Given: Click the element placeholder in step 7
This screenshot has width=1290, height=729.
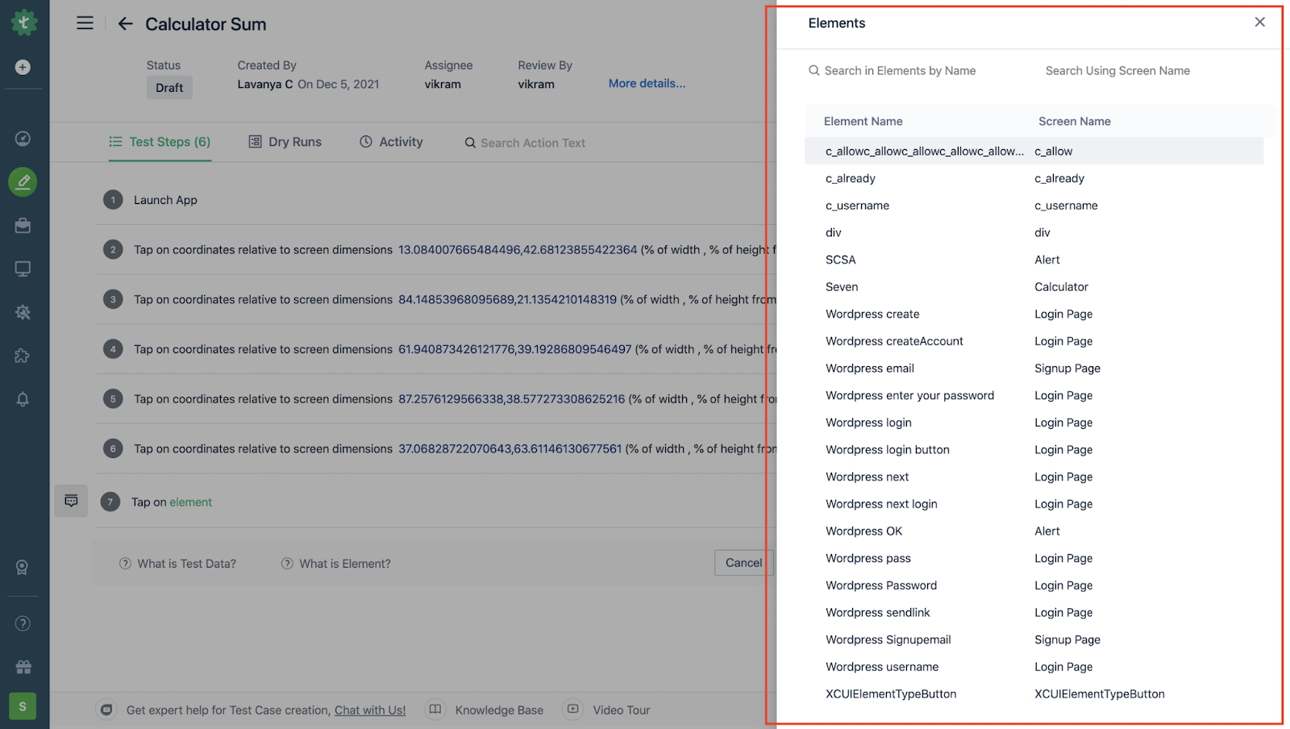Looking at the screenshot, I should 190,502.
